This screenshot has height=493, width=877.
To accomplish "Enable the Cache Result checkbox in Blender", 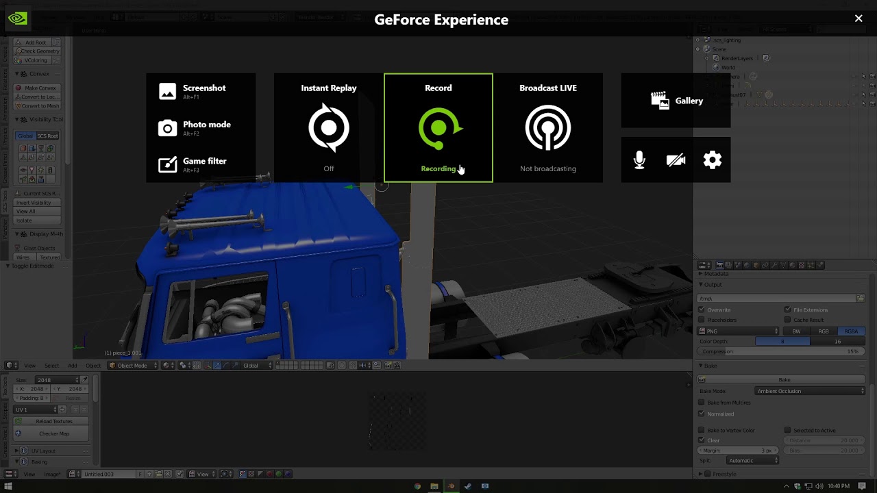I will [787, 320].
